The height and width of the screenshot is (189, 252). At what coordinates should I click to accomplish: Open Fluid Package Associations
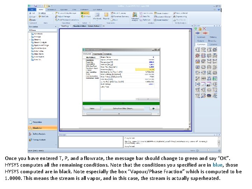67,20
